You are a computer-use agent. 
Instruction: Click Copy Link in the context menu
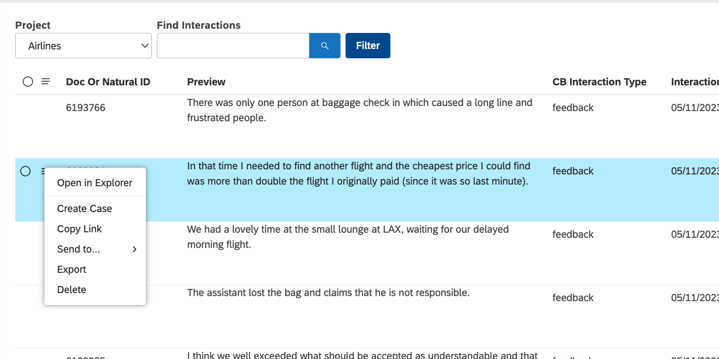(x=80, y=229)
